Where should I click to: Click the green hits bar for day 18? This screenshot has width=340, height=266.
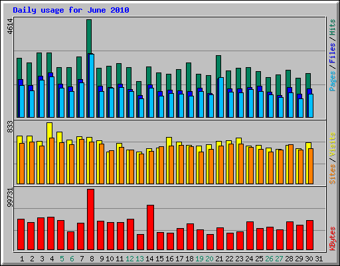click(x=189, y=77)
